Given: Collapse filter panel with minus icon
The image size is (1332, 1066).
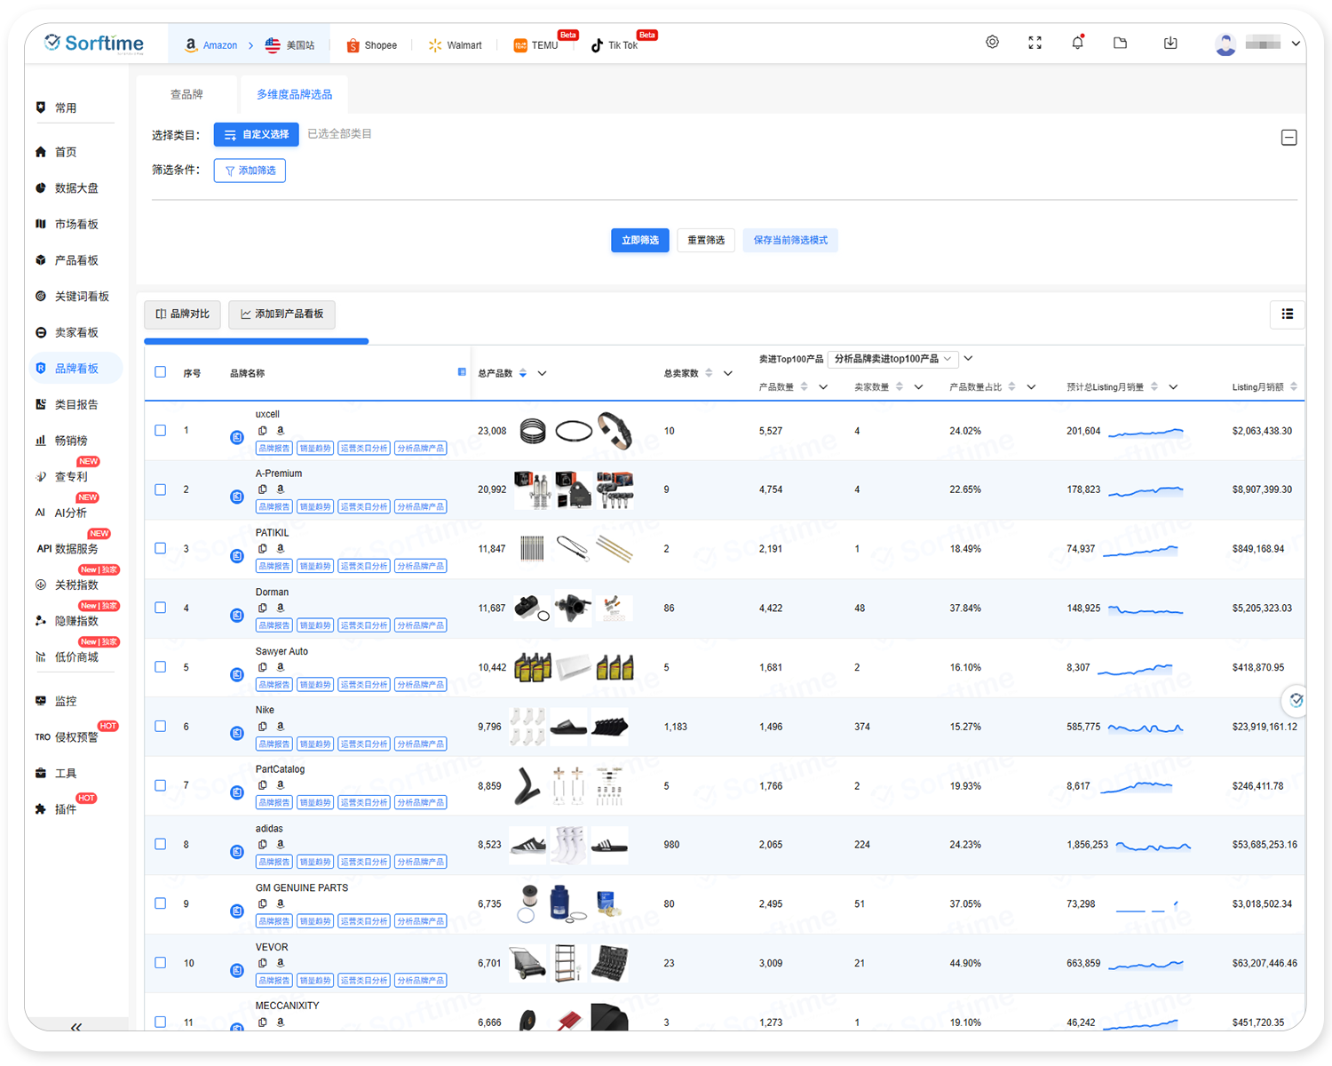Looking at the screenshot, I should click(1288, 138).
